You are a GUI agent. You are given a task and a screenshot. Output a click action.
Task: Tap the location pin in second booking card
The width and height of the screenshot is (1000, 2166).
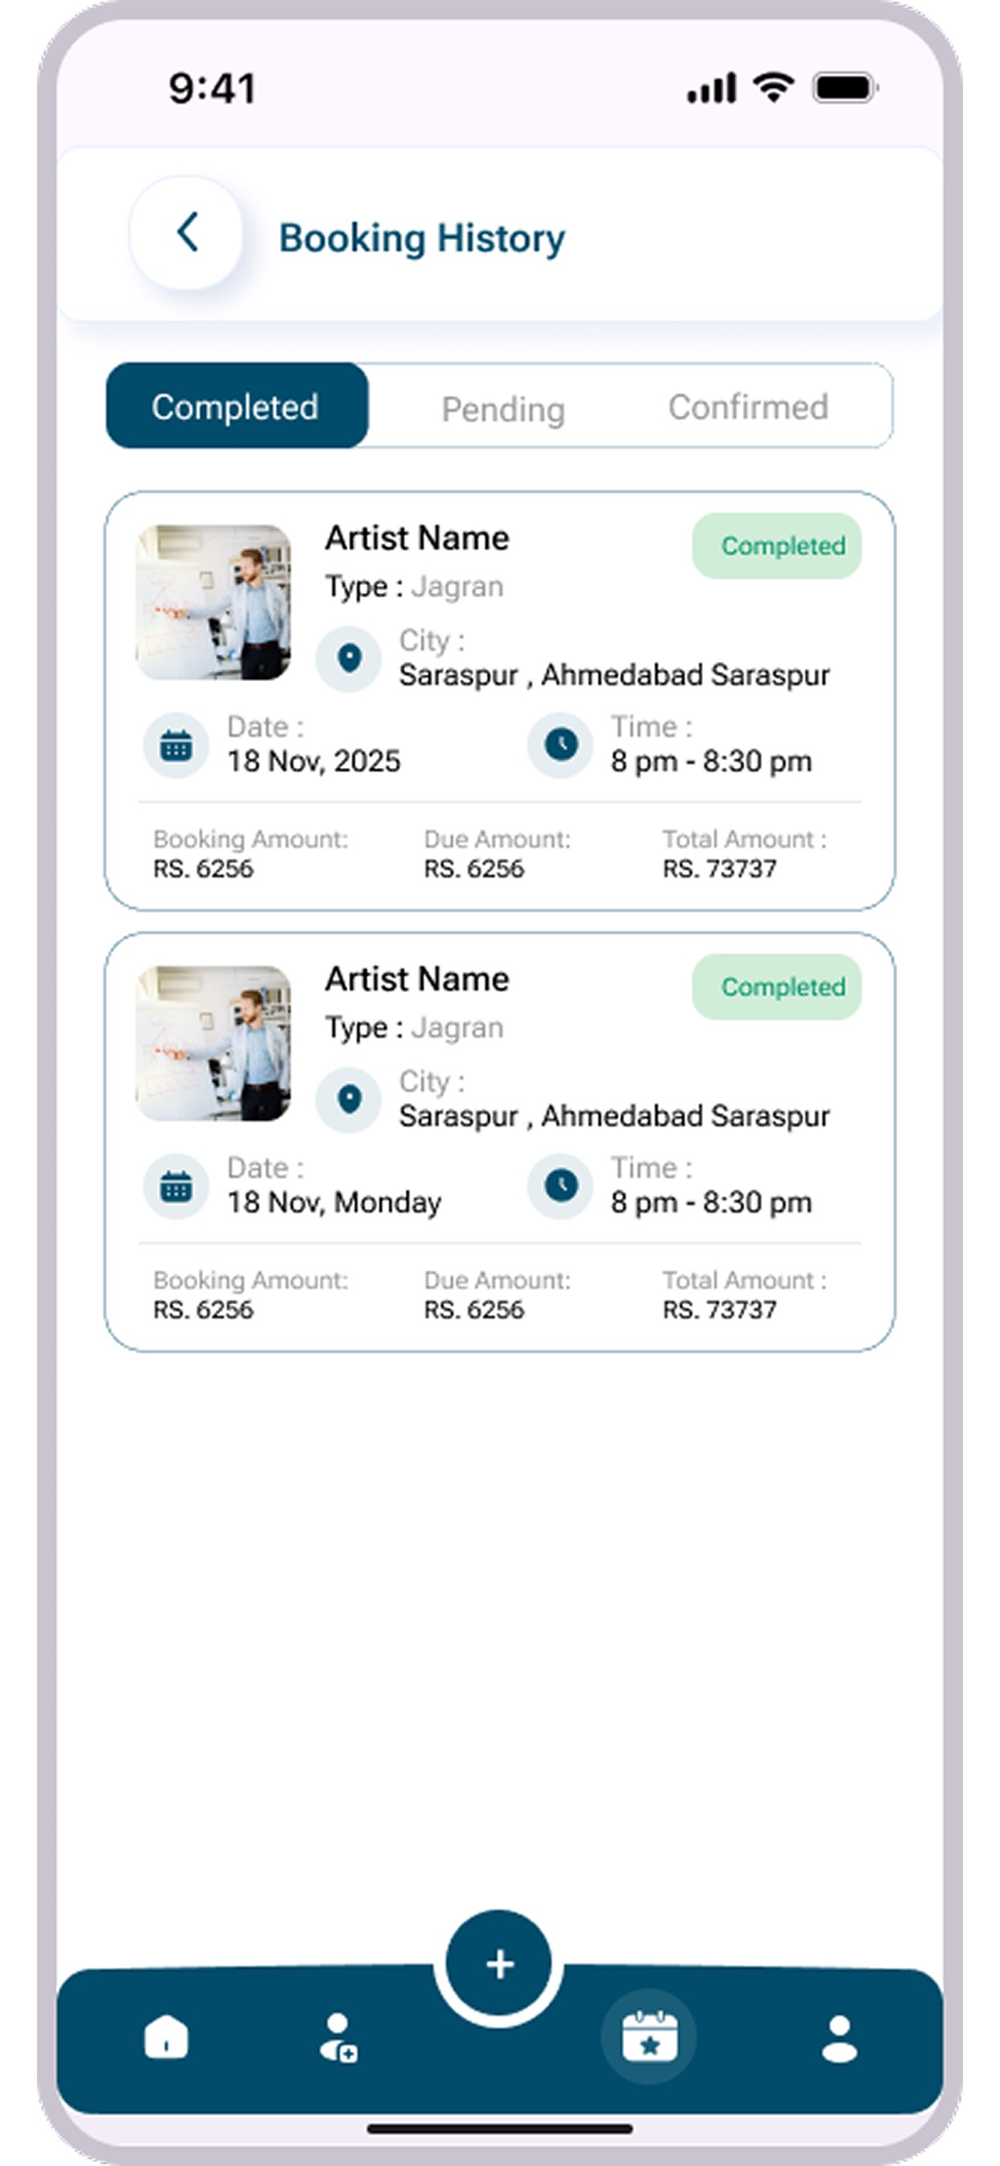pyautogui.click(x=349, y=1100)
